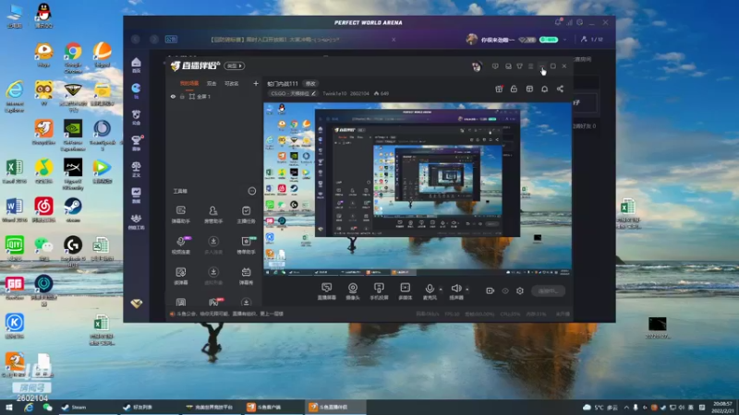Select the GeForce Experience desktop icon
The width and height of the screenshot is (739, 415).
click(73, 135)
